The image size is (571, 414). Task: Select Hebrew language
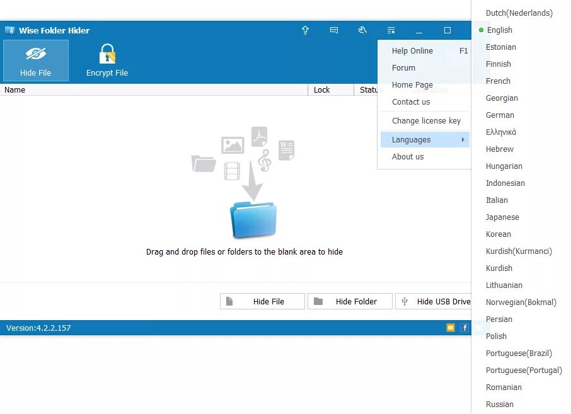pos(499,149)
